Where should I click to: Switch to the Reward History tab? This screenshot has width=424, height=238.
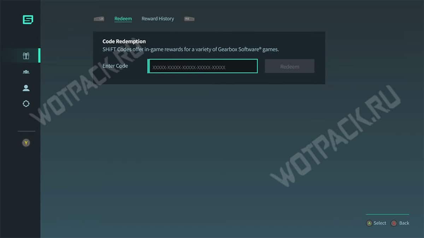click(158, 19)
